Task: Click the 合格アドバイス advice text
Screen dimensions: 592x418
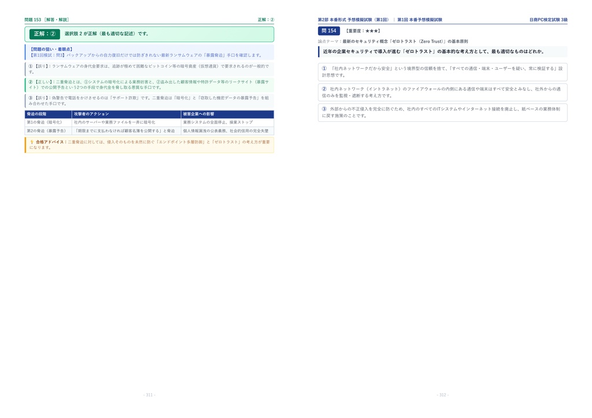Action: [x=150, y=145]
